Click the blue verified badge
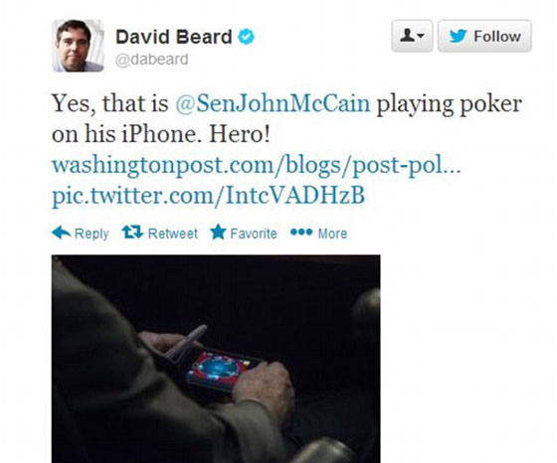This screenshot has width=557, height=463. pos(246,37)
